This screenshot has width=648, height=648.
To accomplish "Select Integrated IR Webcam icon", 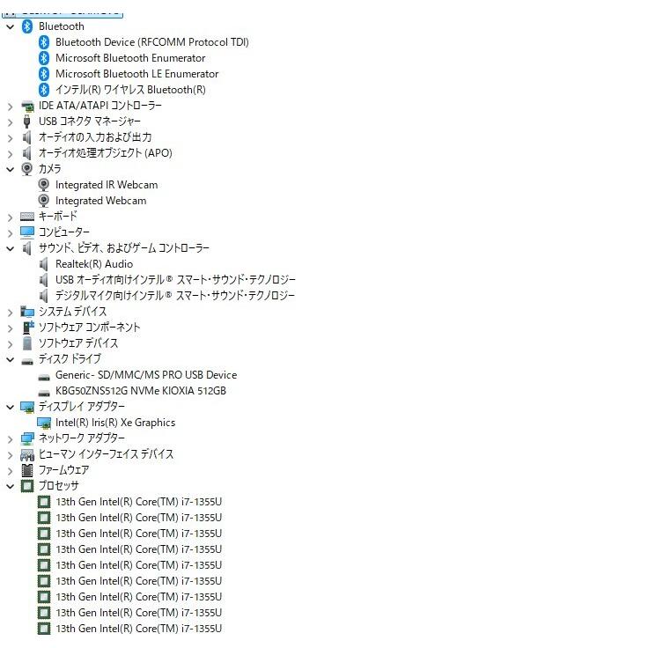I will (x=43, y=185).
